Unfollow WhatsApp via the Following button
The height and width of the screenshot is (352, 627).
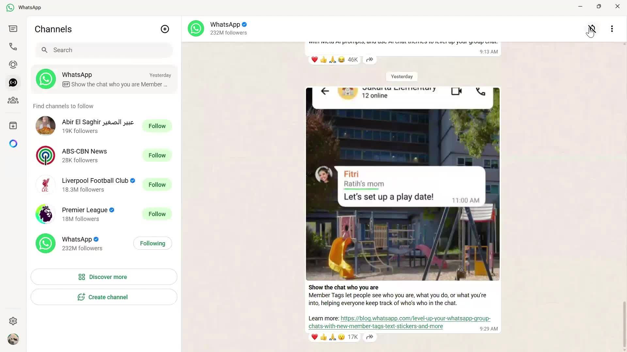(x=153, y=243)
